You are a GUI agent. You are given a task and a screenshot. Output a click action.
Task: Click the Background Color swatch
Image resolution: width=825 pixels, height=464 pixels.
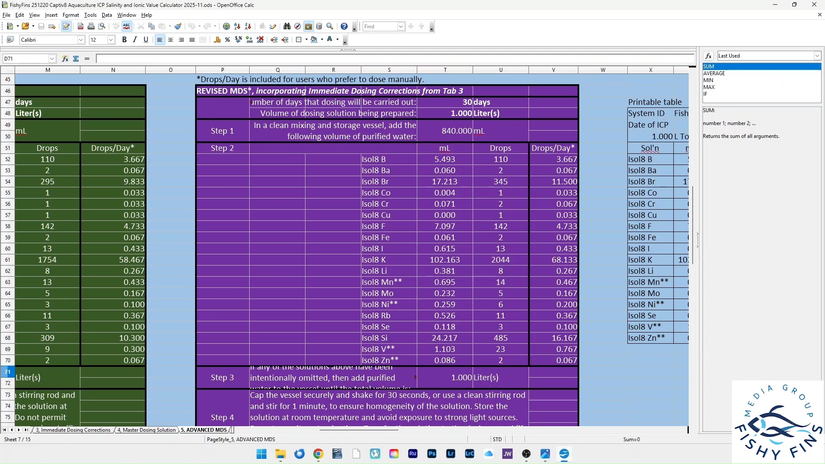click(x=314, y=40)
